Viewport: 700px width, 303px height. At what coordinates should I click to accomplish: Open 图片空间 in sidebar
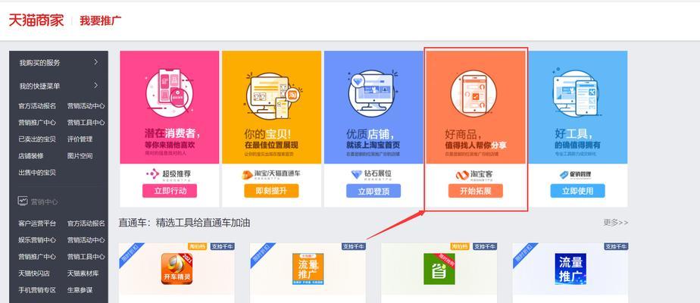(x=80, y=156)
